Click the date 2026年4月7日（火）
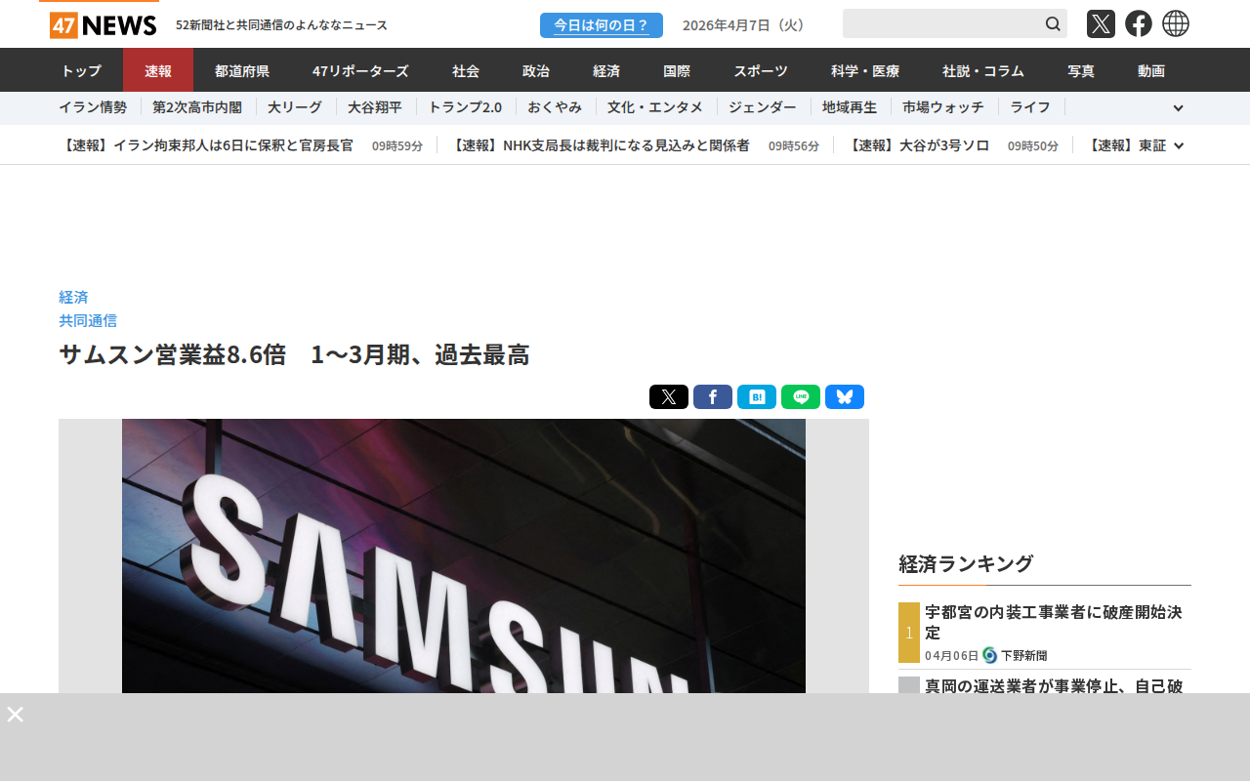The image size is (1250, 781). [747, 25]
